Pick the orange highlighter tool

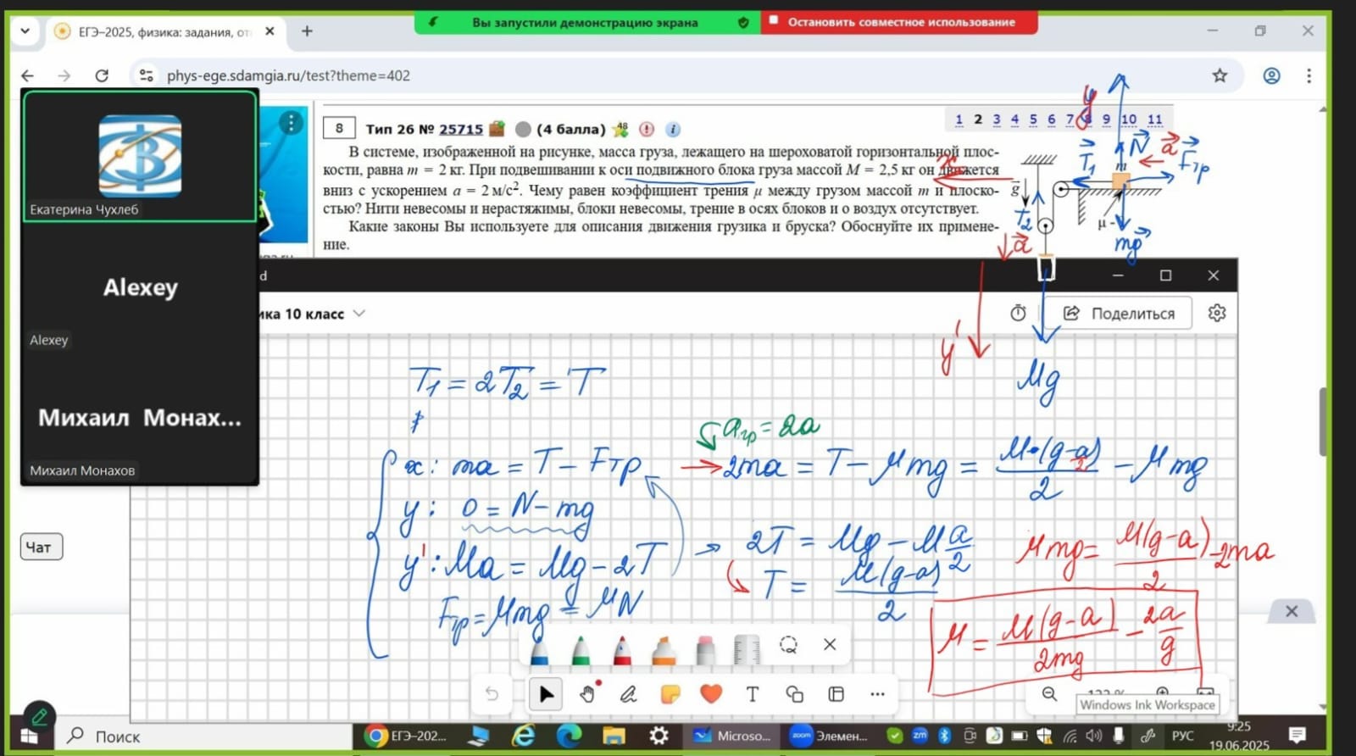[664, 651]
